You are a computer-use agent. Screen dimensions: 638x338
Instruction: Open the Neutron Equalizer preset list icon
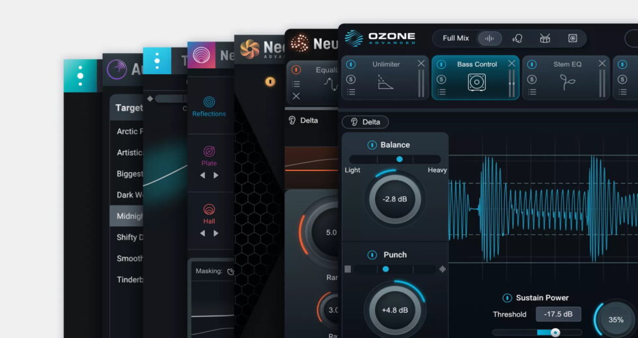[296, 84]
